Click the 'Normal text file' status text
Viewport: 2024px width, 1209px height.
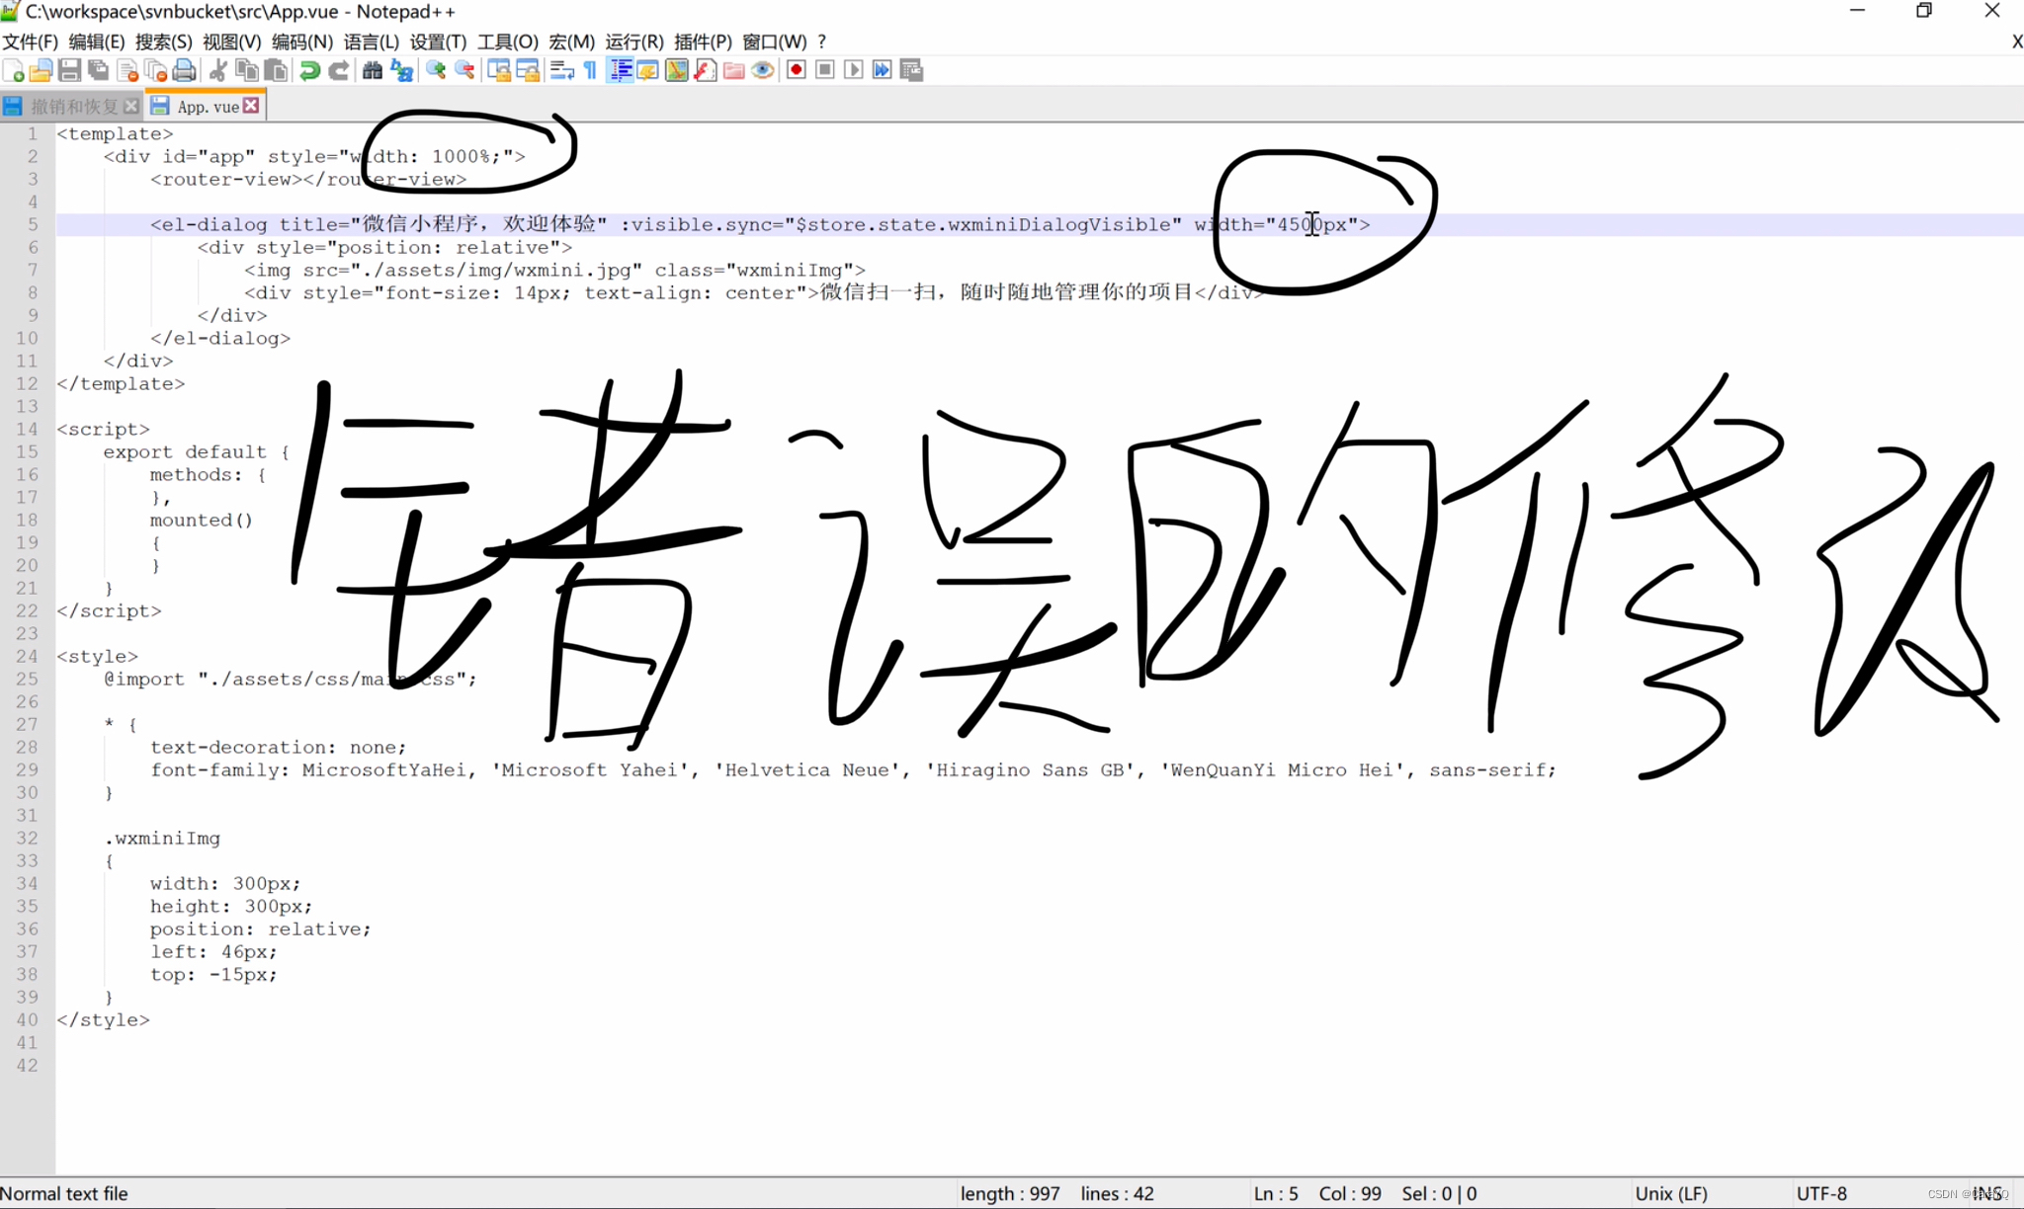(x=64, y=1193)
